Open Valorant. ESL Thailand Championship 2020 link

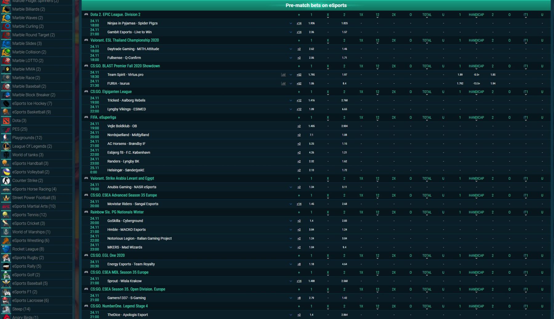(x=125, y=40)
